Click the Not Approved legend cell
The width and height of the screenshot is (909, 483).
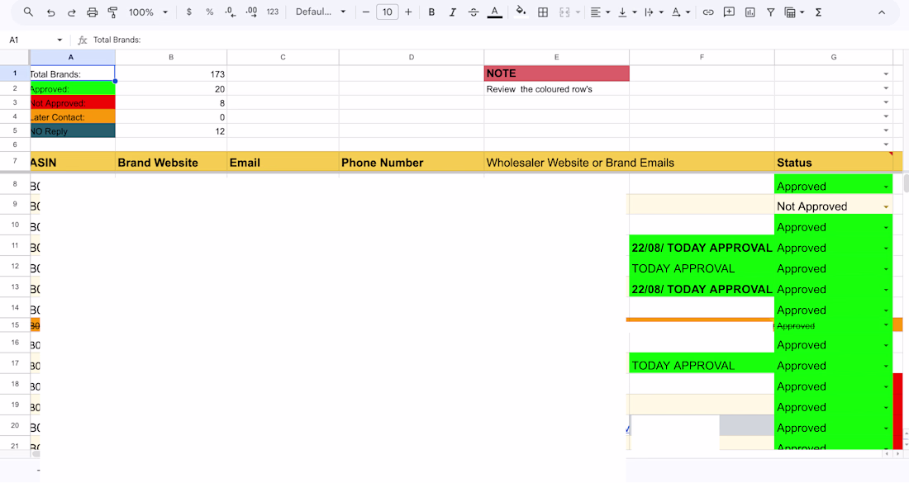coord(73,103)
